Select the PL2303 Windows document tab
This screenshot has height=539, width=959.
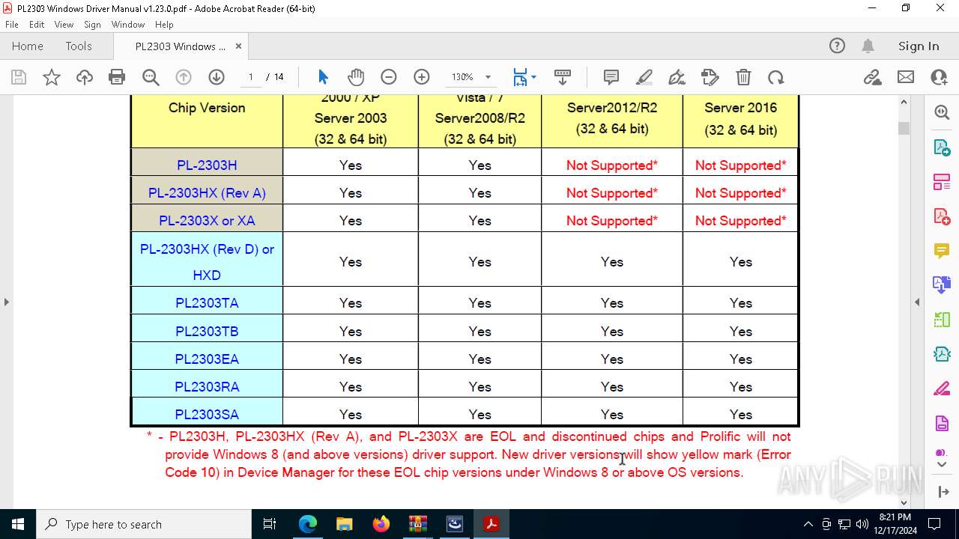tap(180, 46)
